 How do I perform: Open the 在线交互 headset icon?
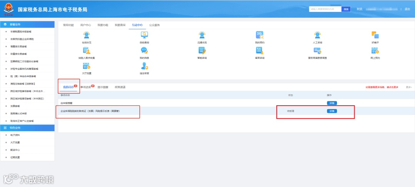pyautogui.click(x=86, y=35)
